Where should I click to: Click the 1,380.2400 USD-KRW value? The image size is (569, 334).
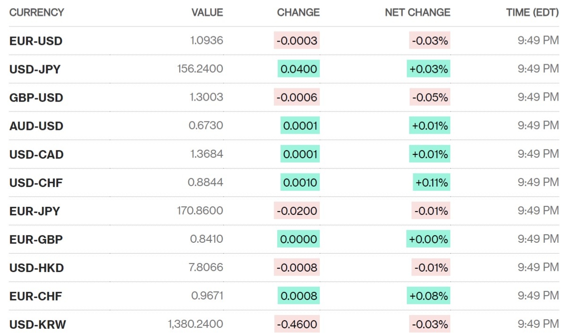pos(195,324)
